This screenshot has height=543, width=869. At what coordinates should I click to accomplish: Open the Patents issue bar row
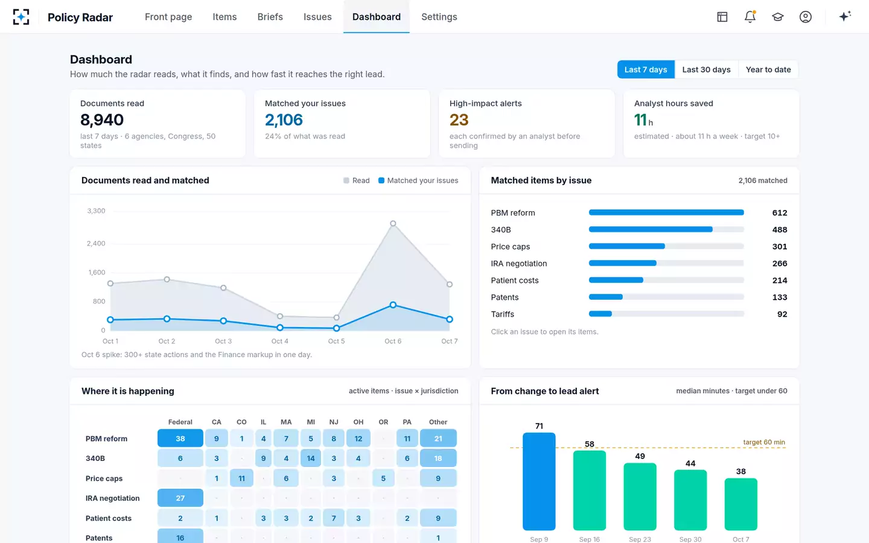(x=639, y=297)
